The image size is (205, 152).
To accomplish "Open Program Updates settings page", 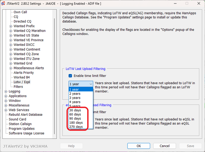I will [x=21, y=129].
